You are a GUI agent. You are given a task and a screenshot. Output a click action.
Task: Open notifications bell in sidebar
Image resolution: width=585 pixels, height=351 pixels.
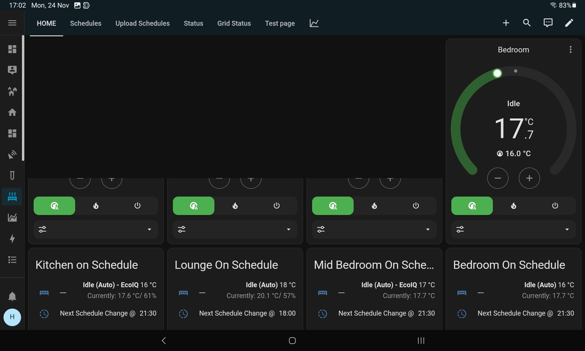(12, 296)
